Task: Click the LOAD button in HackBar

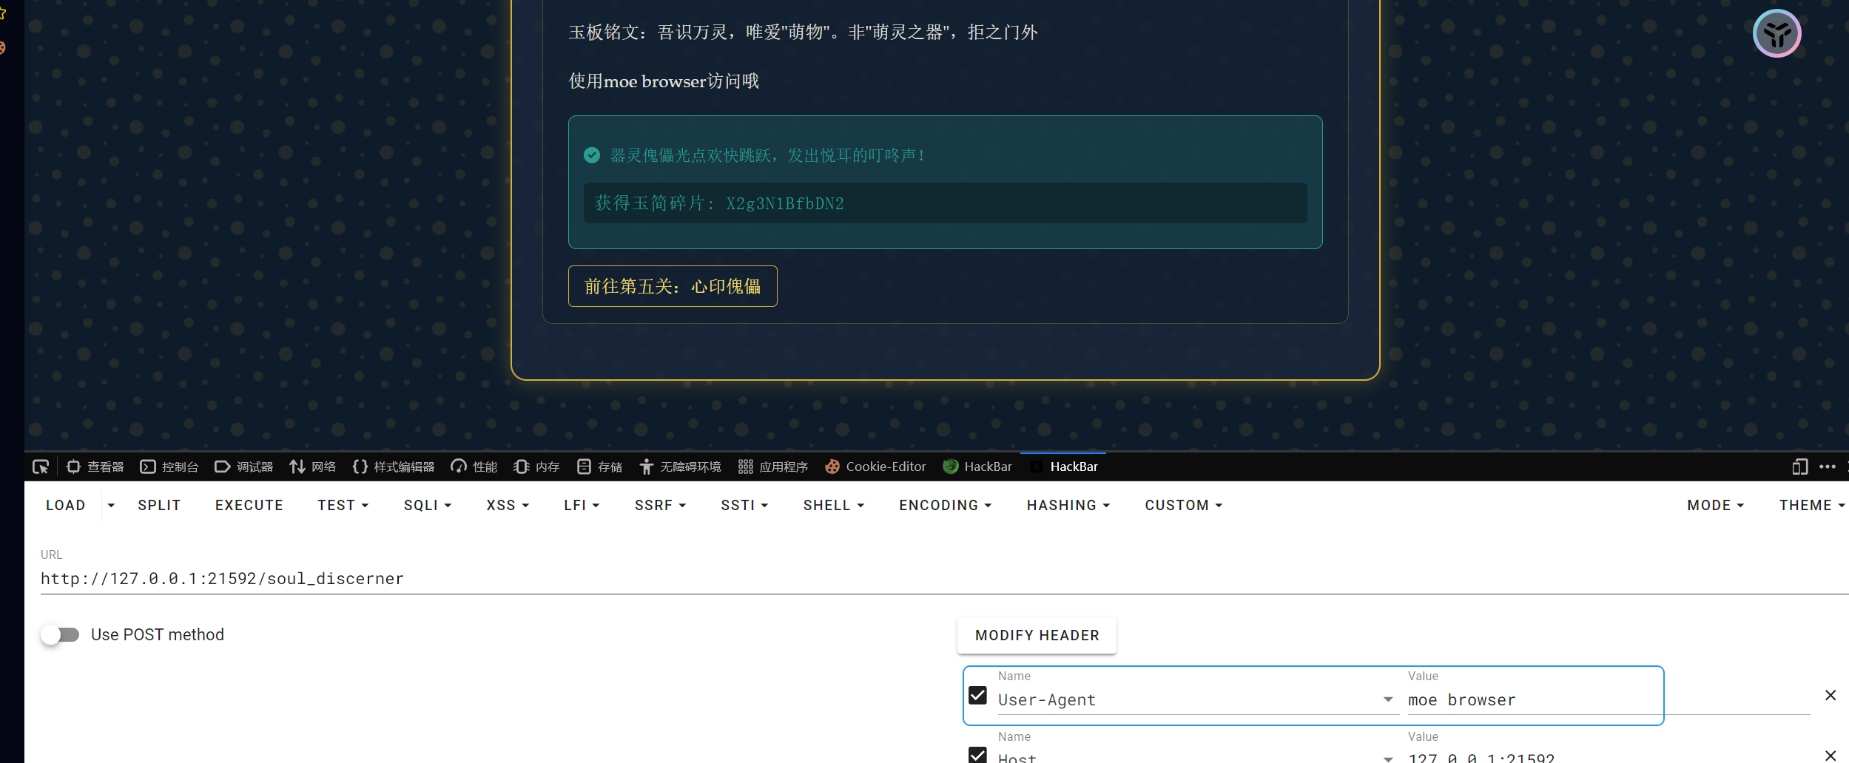Action: (66, 505)
